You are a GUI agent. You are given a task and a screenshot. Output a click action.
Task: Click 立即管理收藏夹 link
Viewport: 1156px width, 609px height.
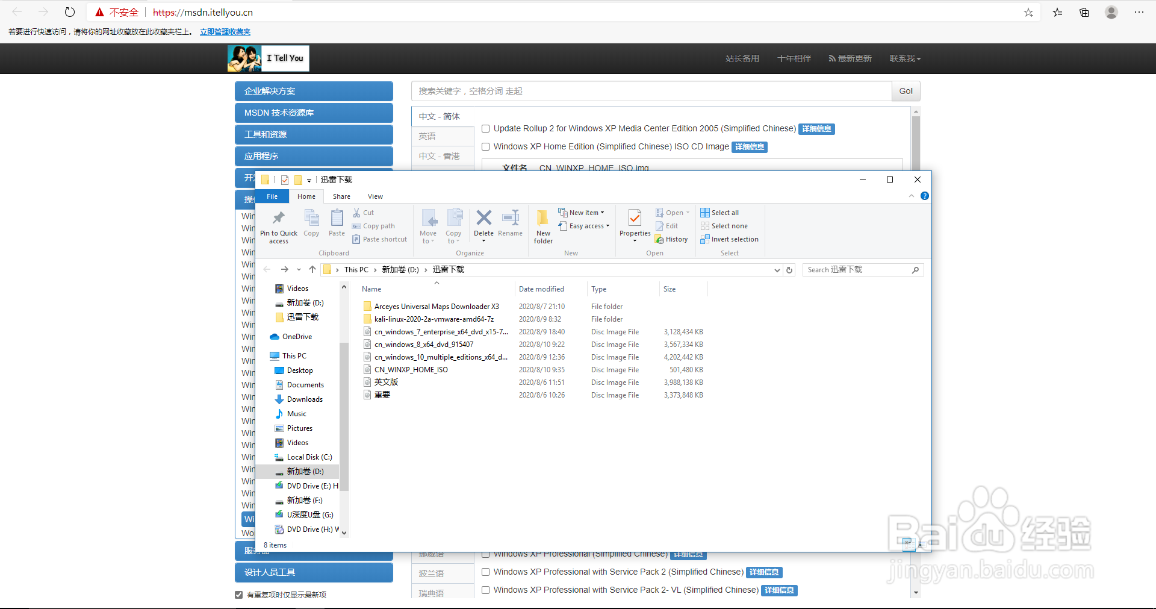[225, 32]
